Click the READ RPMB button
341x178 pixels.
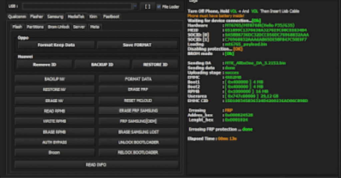coord(55,111)
